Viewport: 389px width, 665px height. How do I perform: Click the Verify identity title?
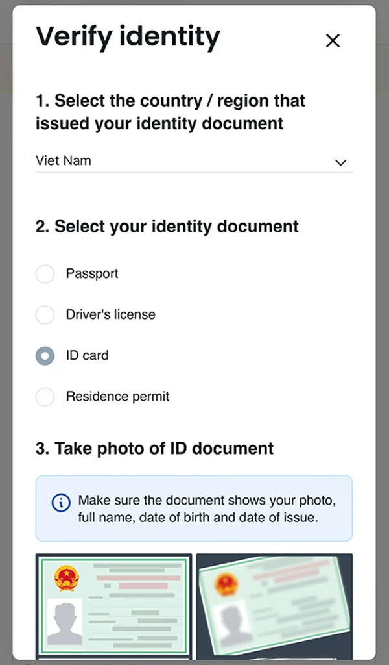[x=128, y=37]
